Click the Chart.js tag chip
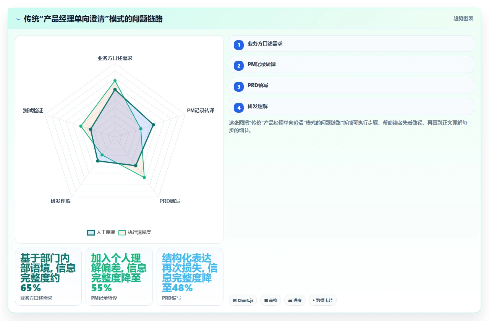This screenshot has width=489, height=321. pos(243,300)
